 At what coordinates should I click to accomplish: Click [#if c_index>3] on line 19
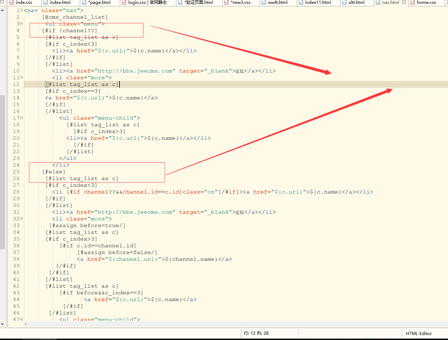coord(100,131)
